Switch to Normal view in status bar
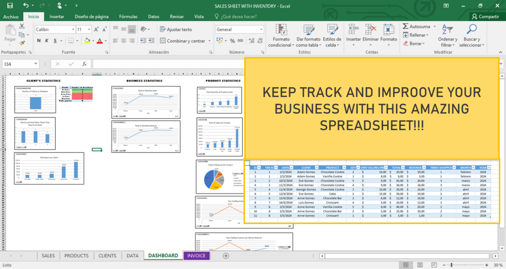 point(406,265)
